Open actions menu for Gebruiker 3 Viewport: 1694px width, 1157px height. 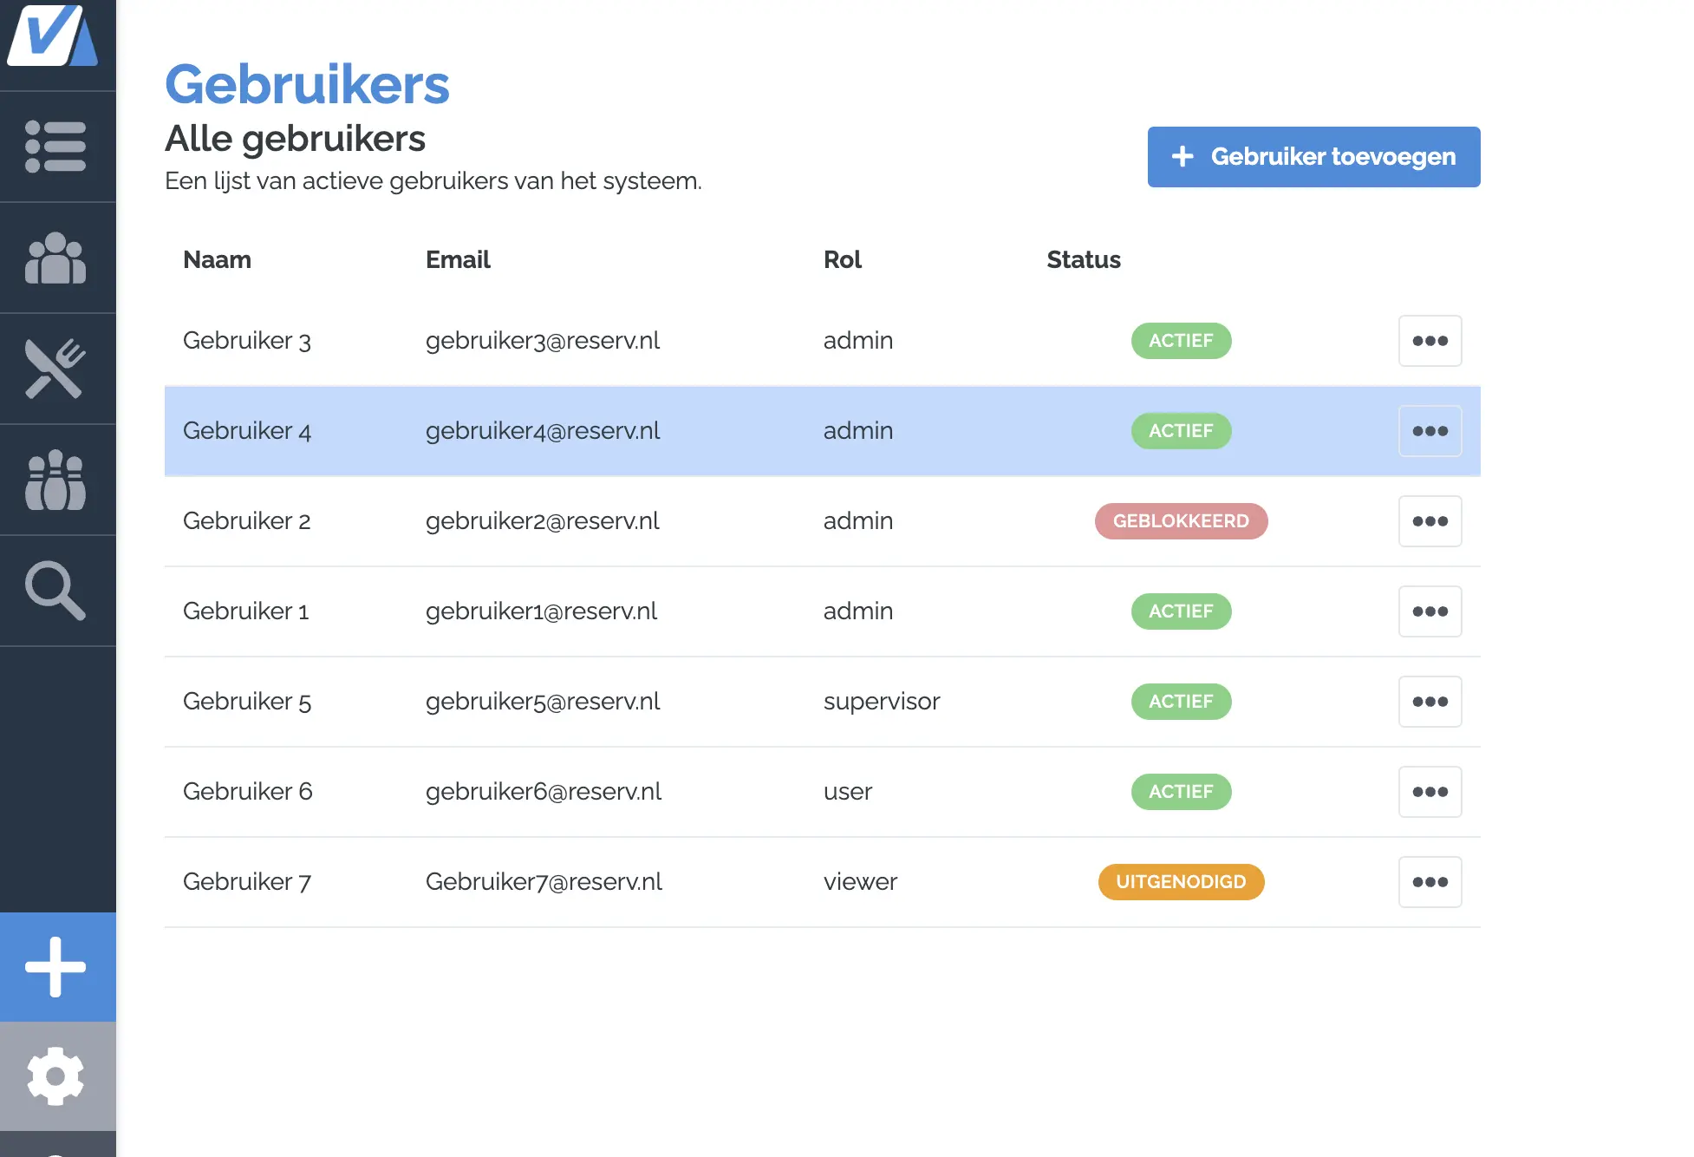point(1430,341)
